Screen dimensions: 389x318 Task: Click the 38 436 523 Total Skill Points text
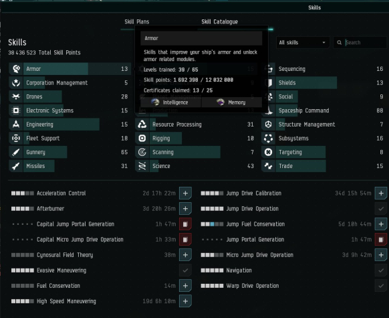tap(44, 53)
